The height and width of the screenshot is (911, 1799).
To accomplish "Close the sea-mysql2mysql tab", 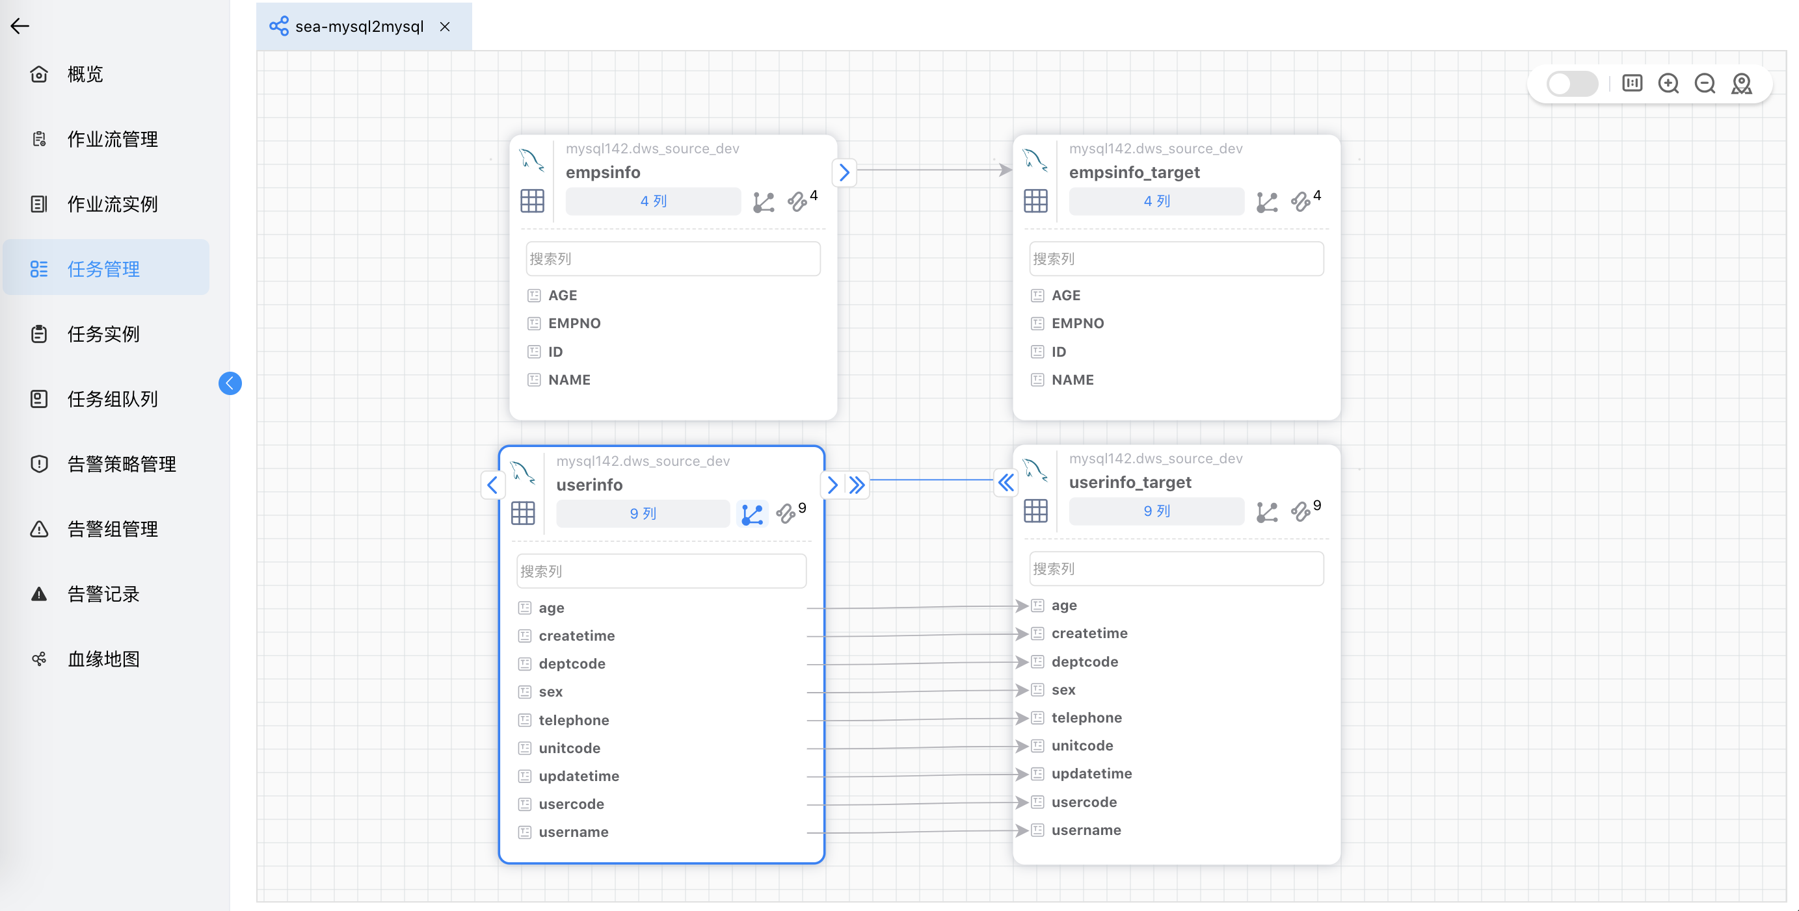I will [445, 27].
